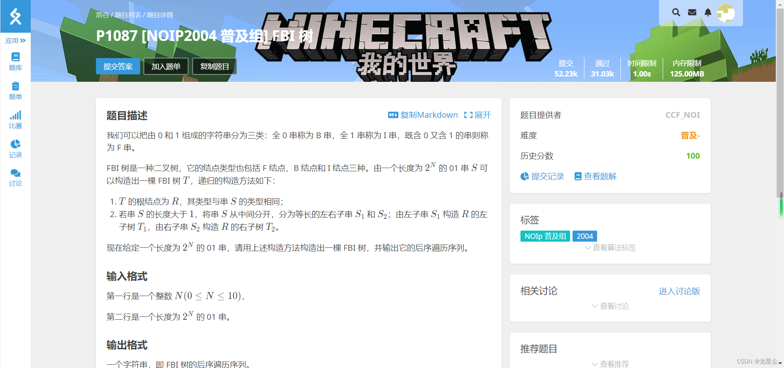Click the 通过 count 31.03k
This screenshot has width=784, height=368.
coord(602,74)
